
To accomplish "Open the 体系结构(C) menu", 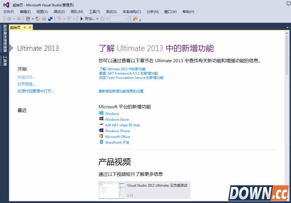I will (132, 12).
